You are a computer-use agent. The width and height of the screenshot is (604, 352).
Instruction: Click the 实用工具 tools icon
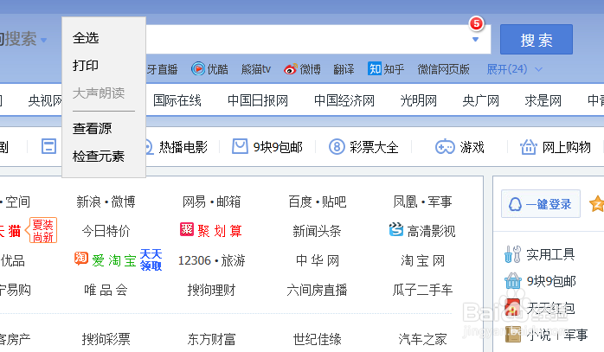click(512, 254)
